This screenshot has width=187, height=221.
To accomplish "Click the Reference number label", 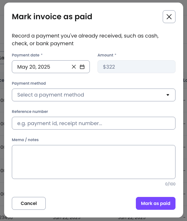I will point(30,112).
